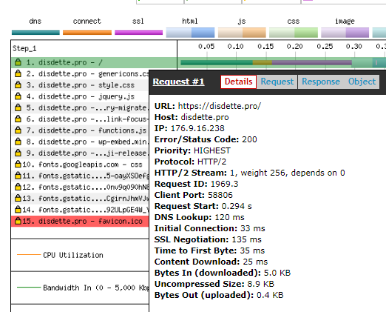Select request 9 ji-release

pyautogui.click(x=80, y=153)
